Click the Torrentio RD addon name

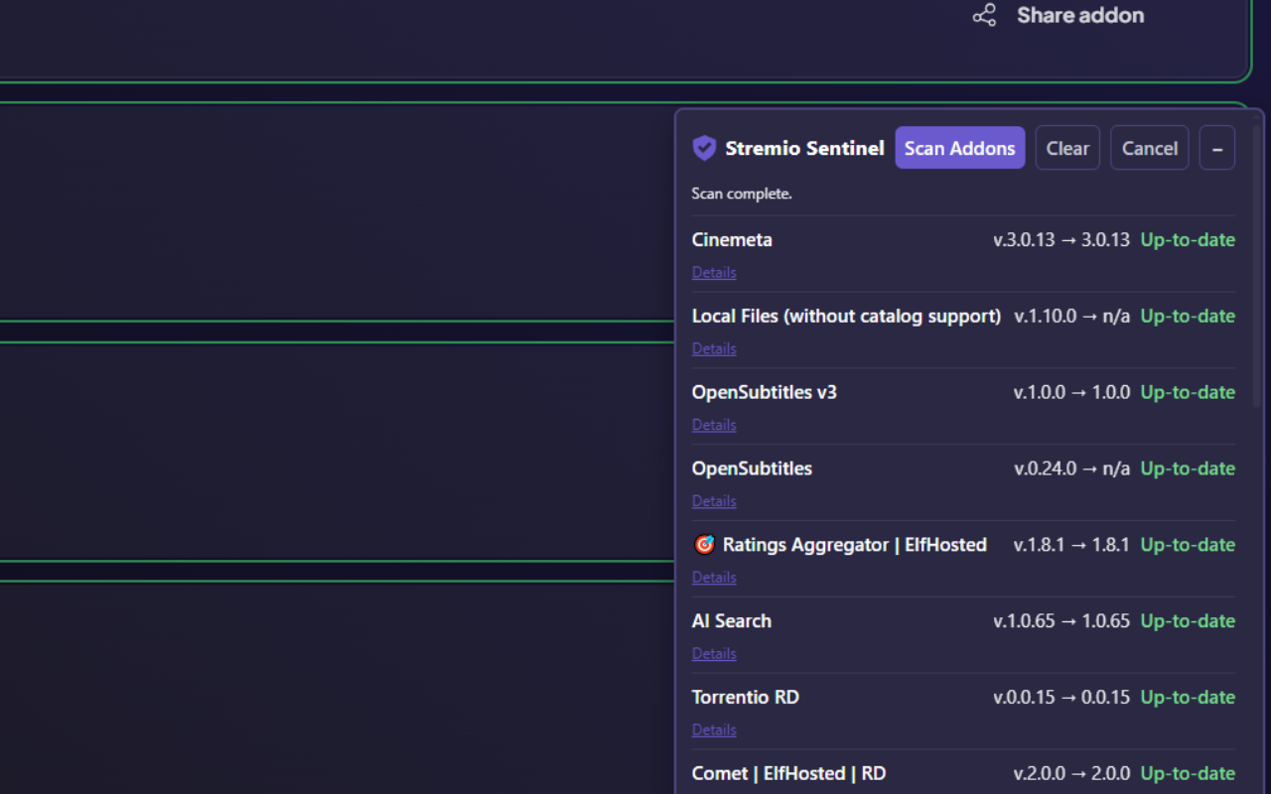click(746, 697)
